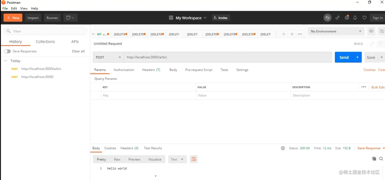Select the Headers (7) request tab
Image resolution: width=385 pixels, height=180 pixels.
[x=151, y=70]
